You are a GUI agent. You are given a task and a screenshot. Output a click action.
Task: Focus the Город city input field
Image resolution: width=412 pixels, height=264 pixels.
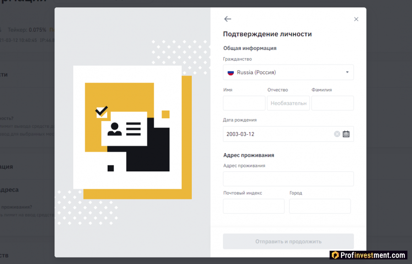(x=320, y=206)
